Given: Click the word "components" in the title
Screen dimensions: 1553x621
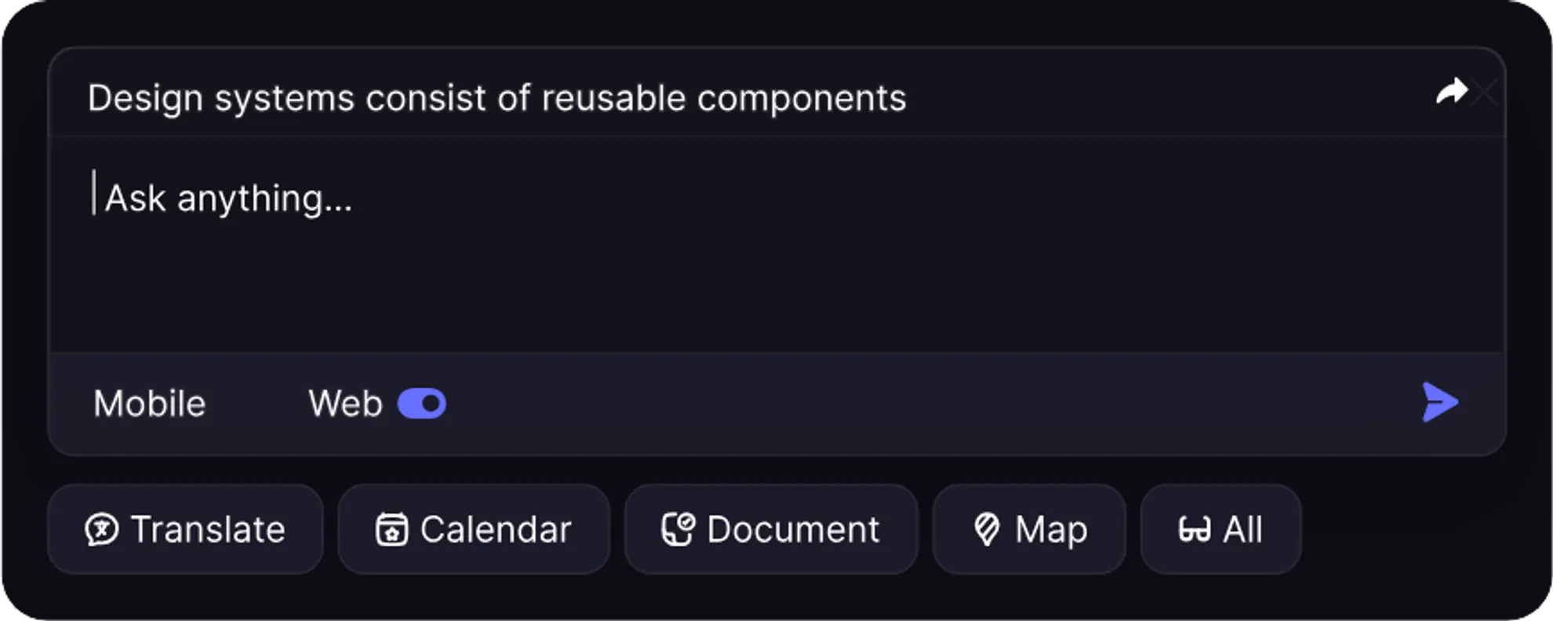Looking at the screenshot, I should click(802, 99).
